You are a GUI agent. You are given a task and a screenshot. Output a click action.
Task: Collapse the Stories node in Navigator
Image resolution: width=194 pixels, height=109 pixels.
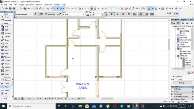point(176,28)
